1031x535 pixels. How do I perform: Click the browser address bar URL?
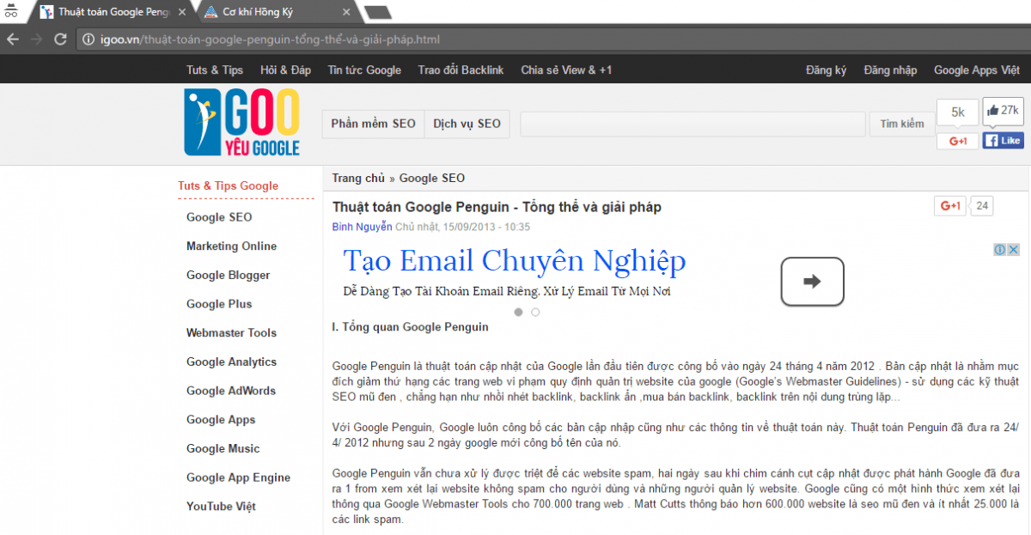point(271,40)
